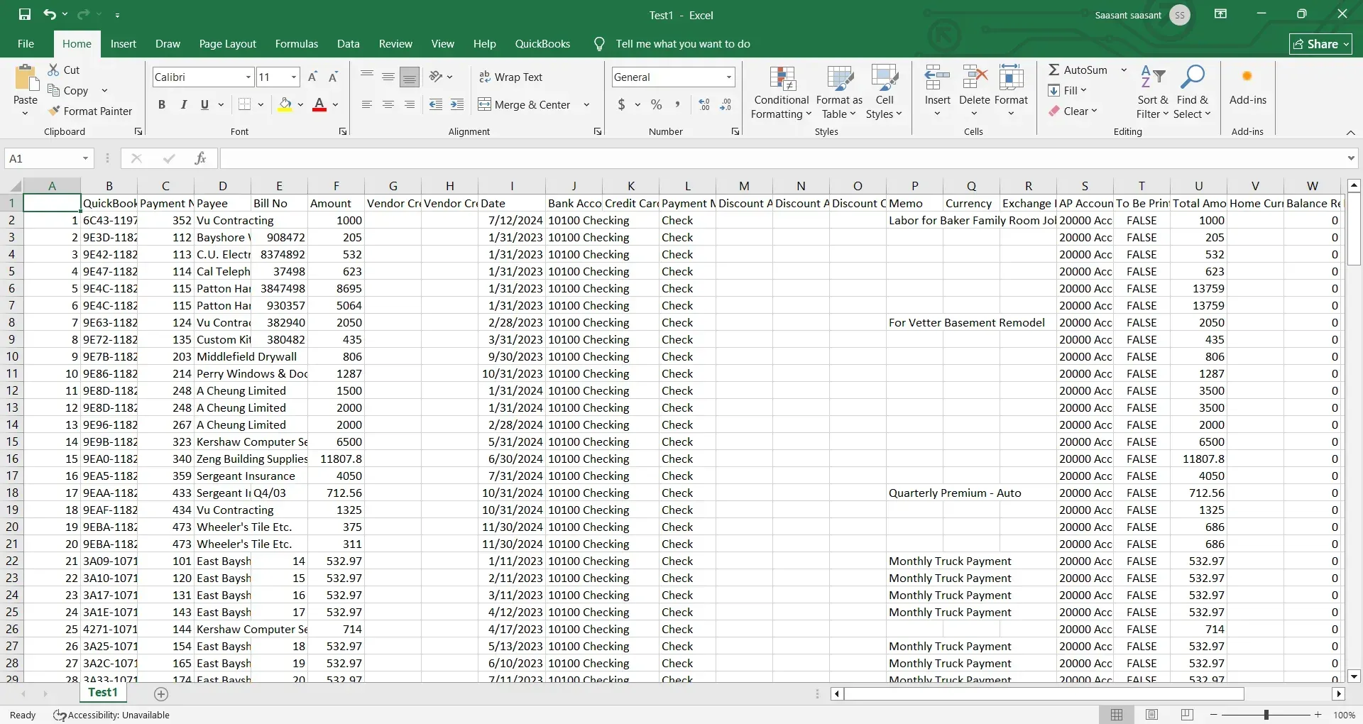This screenshot has height=724, width=1363.
Task: Open the Name Box dropdown
Action: (85, 158)
